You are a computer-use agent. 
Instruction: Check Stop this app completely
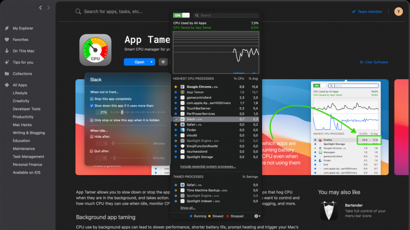[91, 99]
